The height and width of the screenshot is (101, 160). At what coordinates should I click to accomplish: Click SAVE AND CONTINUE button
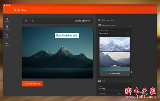[32, 84]
